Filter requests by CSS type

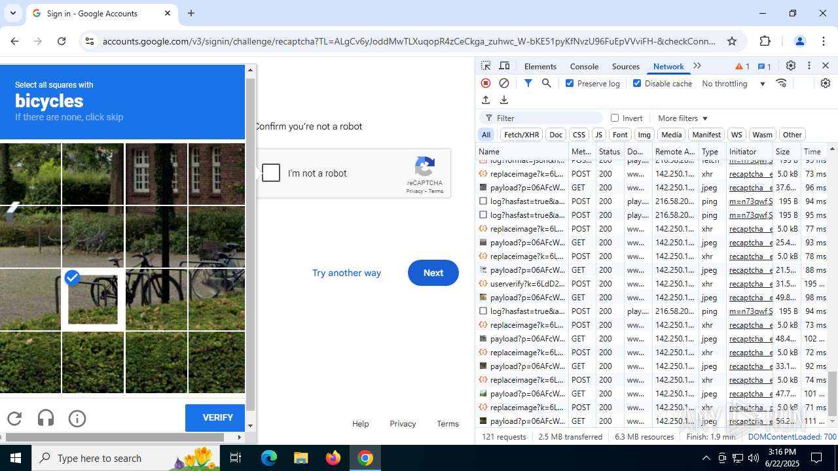click(579, 135)
